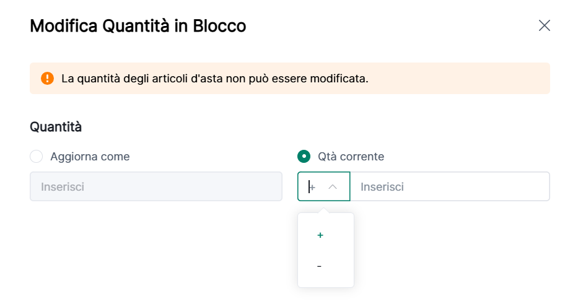The width and height of the screenshot is (578, 304).
Task: Click the 'Quantità' section heading
Action: (56, 127)
